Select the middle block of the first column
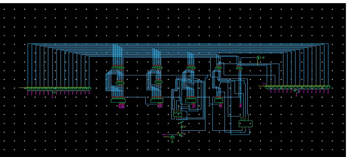Image resolution: width=353 pixels, height=157 pixels. click(120, 83)
